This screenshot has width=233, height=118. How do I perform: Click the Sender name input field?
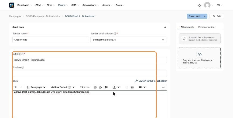click(x=50, y=40)
